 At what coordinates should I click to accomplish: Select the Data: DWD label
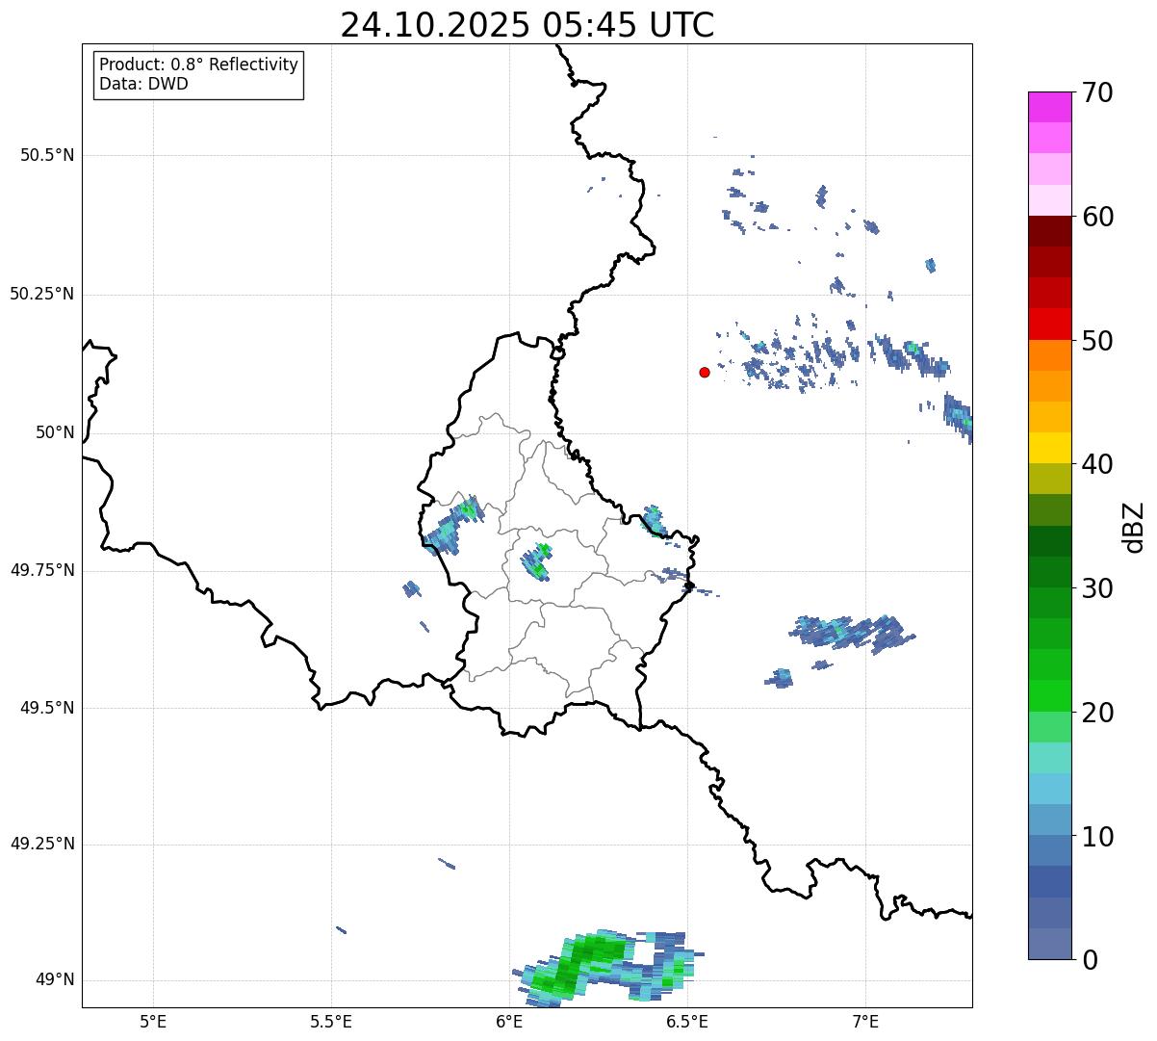[143, 84]
